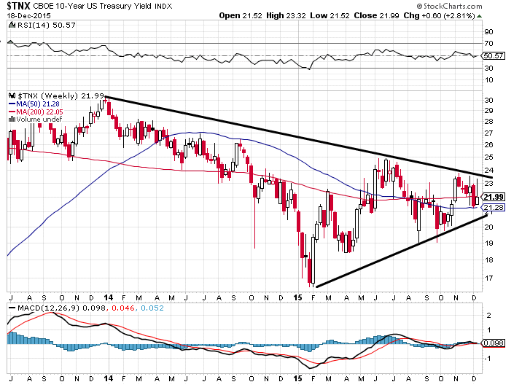Screen dimensions: 530x390
Task: Click the 70 overbought level on RSI axis
Action: pos(488,43)
